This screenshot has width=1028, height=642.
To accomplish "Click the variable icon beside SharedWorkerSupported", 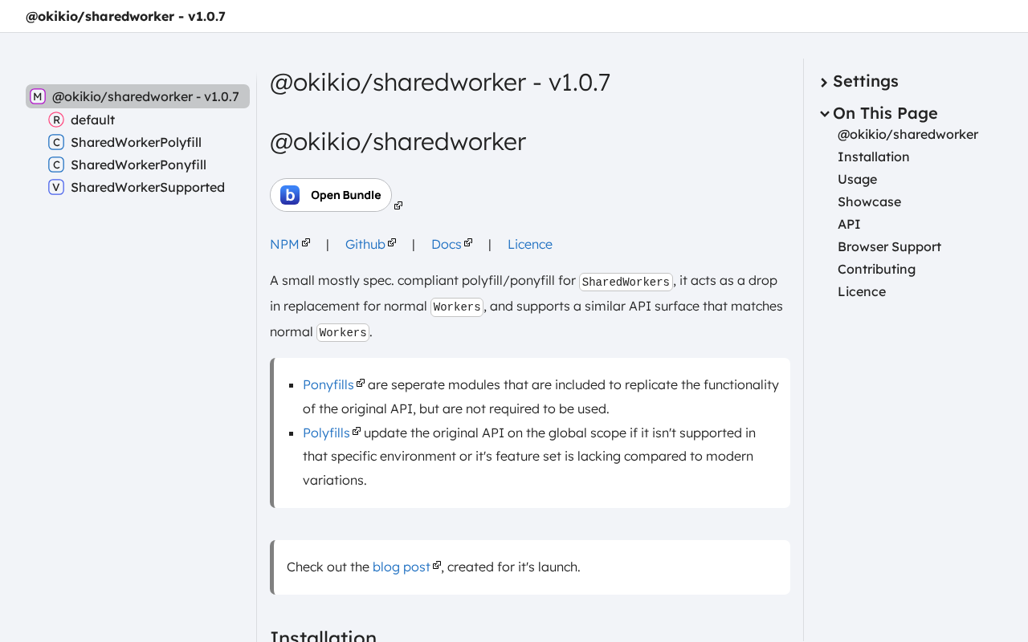I will click(56, 187).
